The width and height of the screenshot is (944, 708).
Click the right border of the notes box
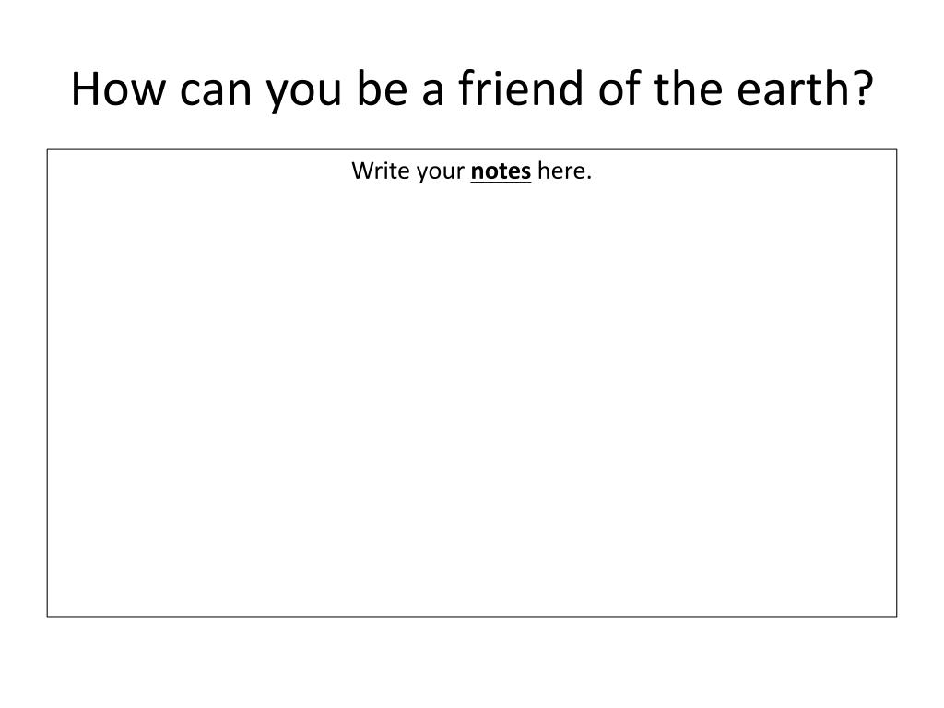point(896,383)
